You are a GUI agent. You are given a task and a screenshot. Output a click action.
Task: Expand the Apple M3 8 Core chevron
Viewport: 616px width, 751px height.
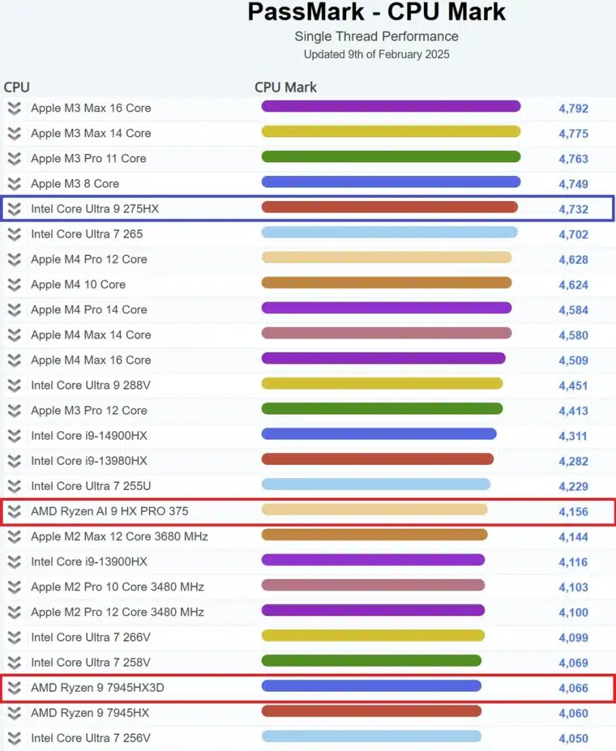point(15,184)
